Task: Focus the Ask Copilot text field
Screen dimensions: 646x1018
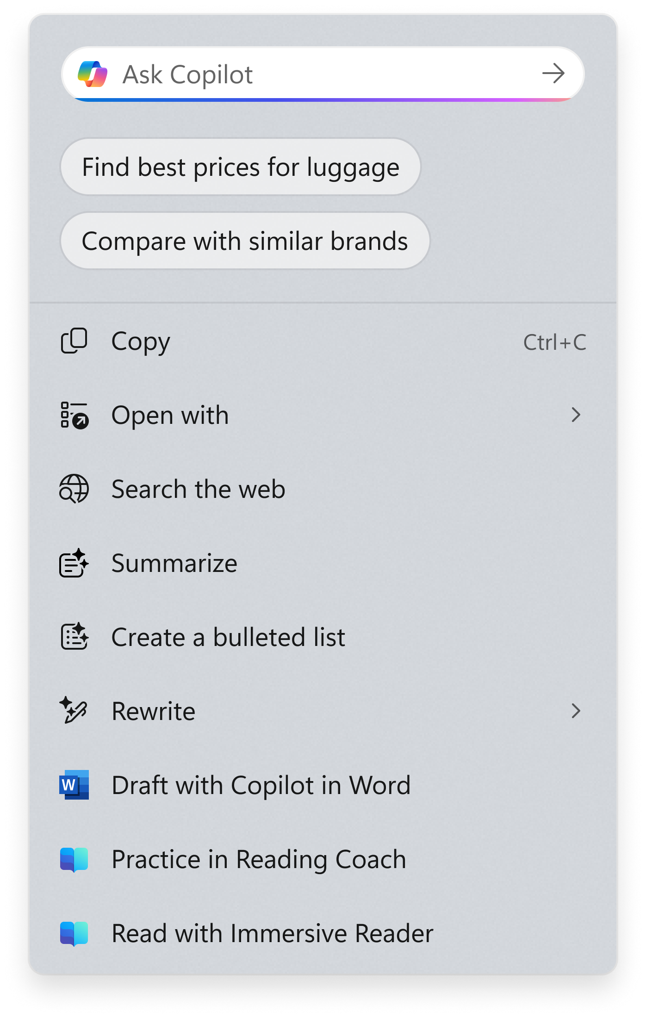Action: [x=324, y=74]
